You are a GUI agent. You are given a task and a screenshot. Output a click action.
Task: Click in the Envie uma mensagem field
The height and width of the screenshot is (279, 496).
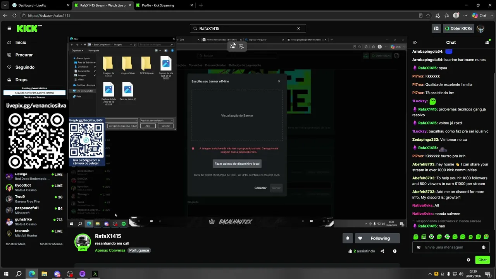coord(451,247)
